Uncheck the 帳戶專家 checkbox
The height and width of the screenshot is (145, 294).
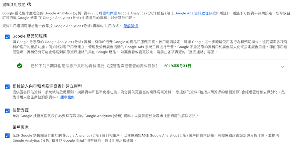tap(7, 135)
